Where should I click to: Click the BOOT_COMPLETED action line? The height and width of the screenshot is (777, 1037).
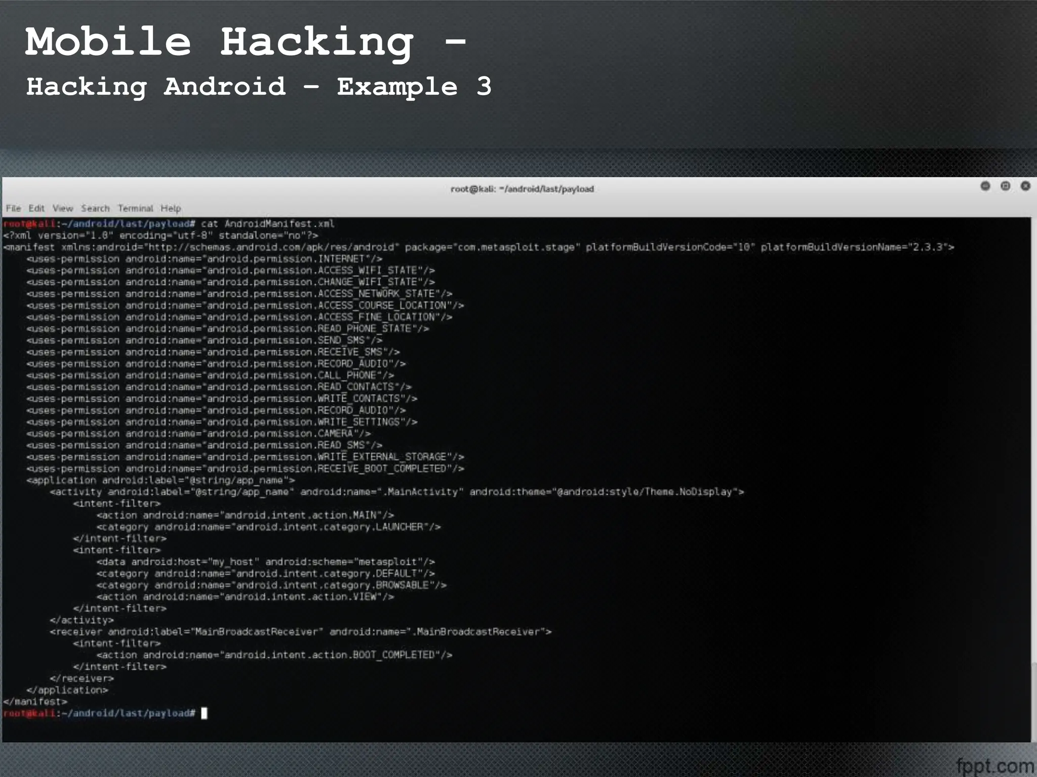pos(274,655)
